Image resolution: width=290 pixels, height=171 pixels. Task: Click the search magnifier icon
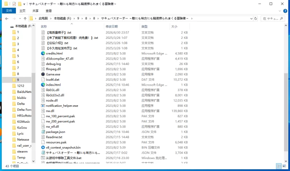coord(282,19)
